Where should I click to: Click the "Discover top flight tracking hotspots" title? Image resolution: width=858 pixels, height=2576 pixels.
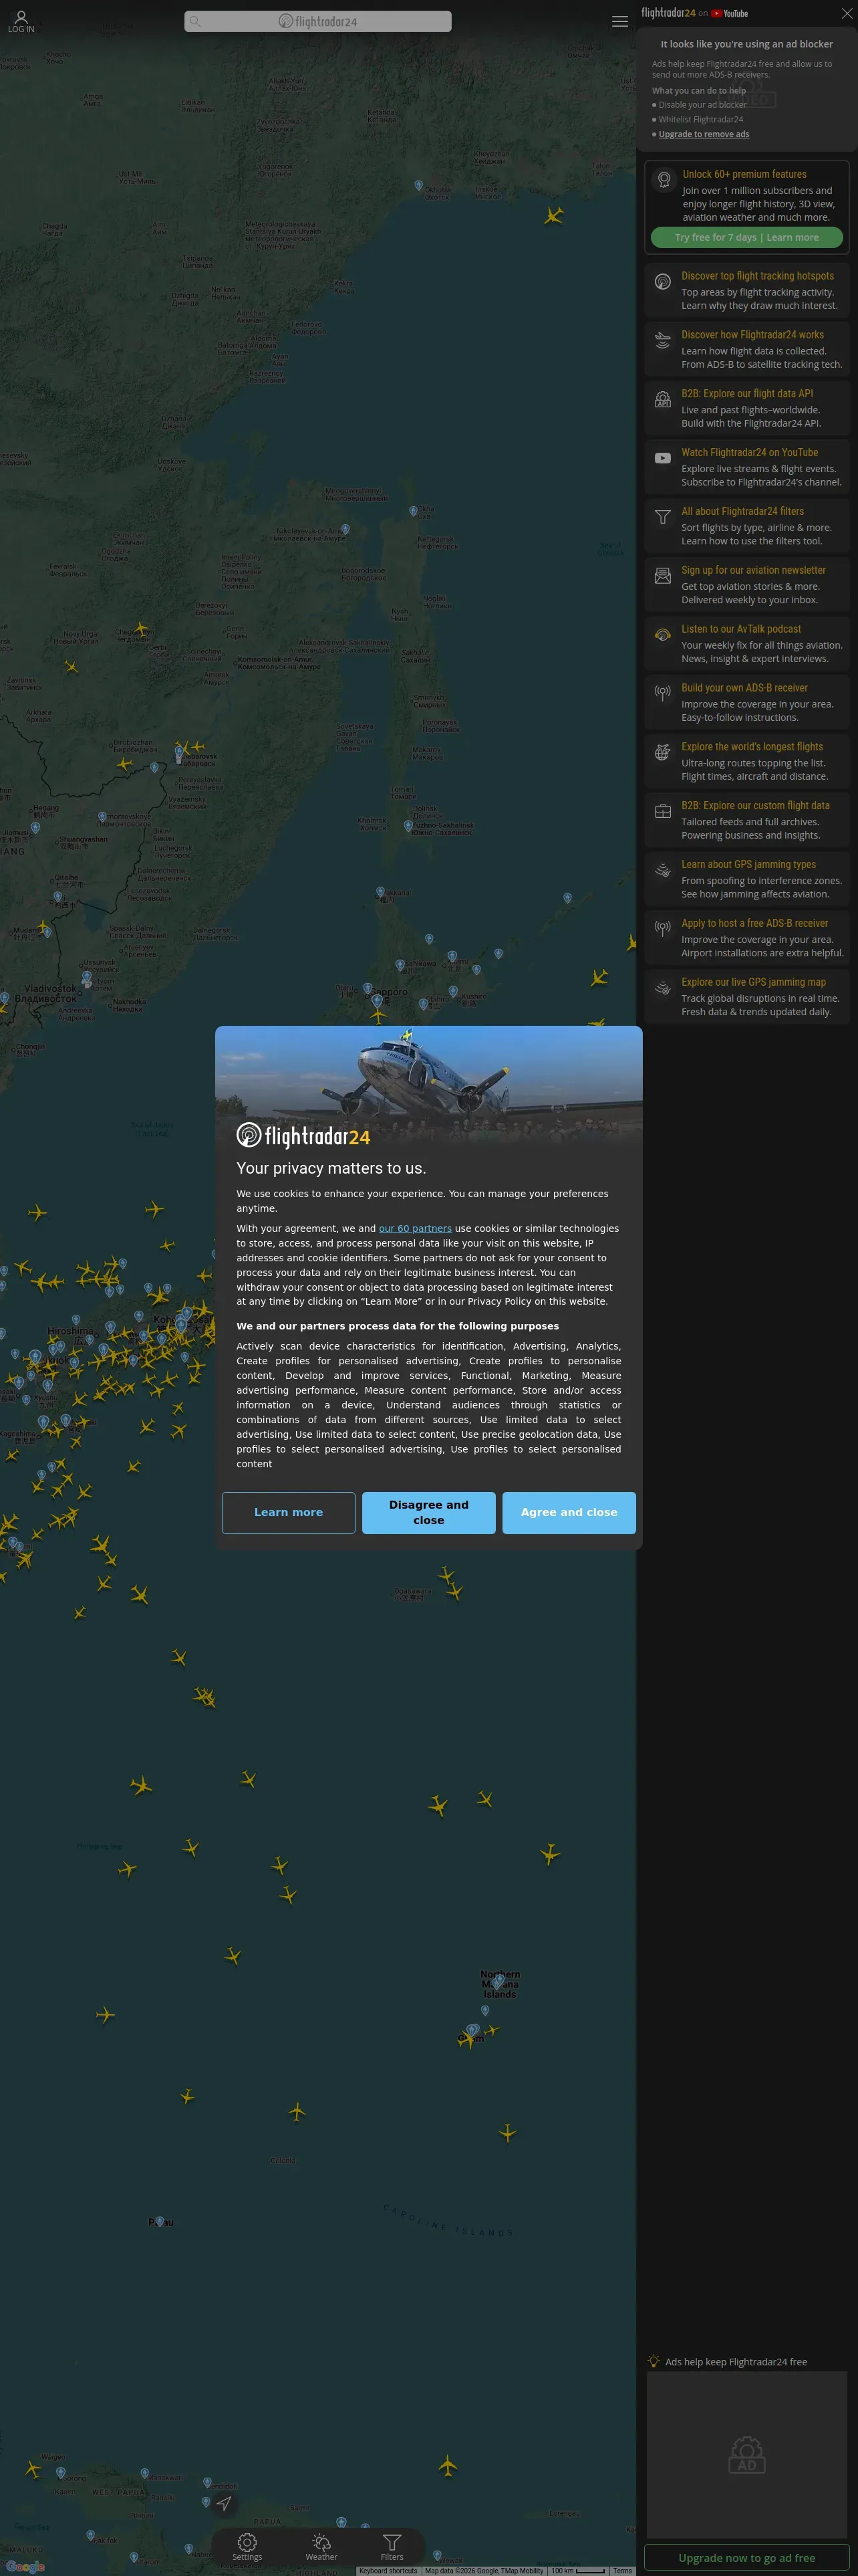(757, 276)
